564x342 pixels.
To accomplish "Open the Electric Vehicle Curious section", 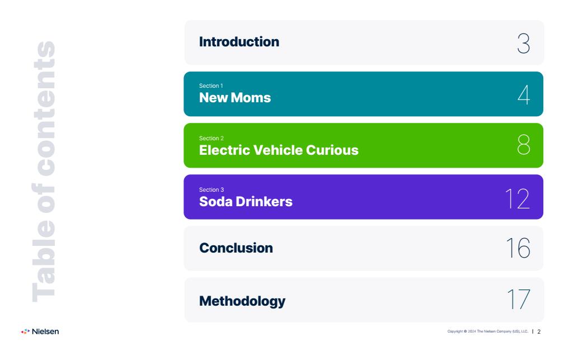I will click(363, 145).
